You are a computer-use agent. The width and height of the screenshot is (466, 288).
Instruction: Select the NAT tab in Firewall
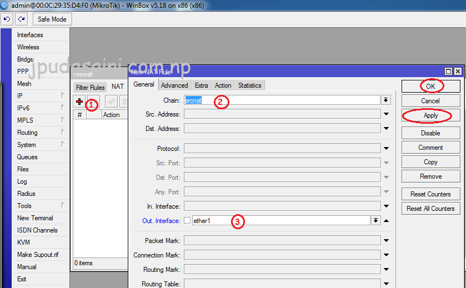[117, 87]
